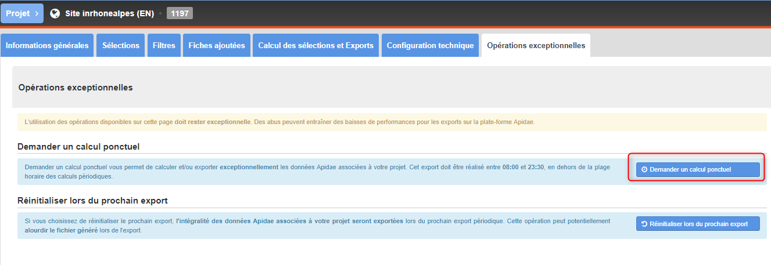The height and width of the screenshot is (265, 771).
Task: Click the blue info text mentioning 08:00 and 23:30
Action: pos(317,172)
